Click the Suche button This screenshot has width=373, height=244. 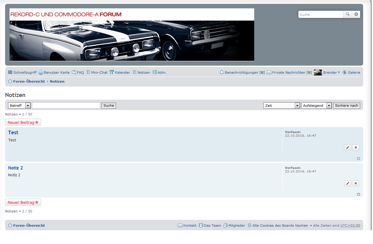tap(109, 106)
